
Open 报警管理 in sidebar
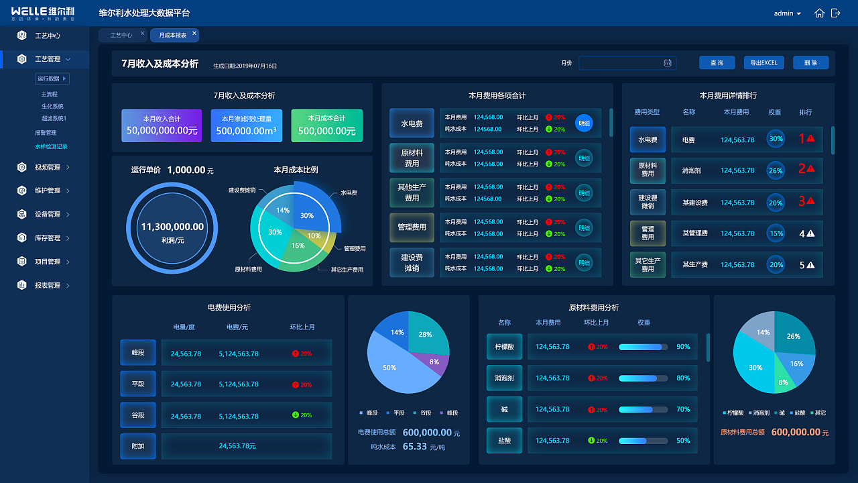[46, 133]
